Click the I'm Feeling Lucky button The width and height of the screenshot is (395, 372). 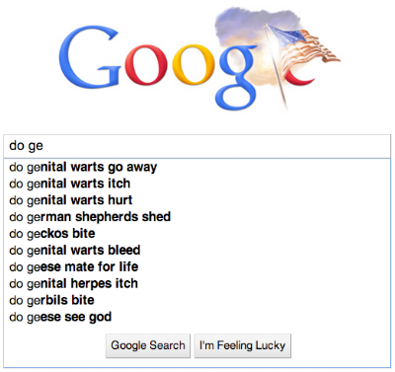[x=243, y=345]
